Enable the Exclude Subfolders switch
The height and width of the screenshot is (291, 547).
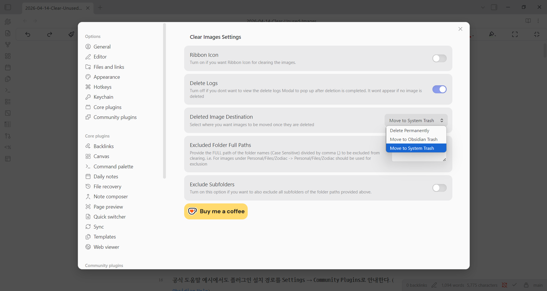[x=439, y=188]
